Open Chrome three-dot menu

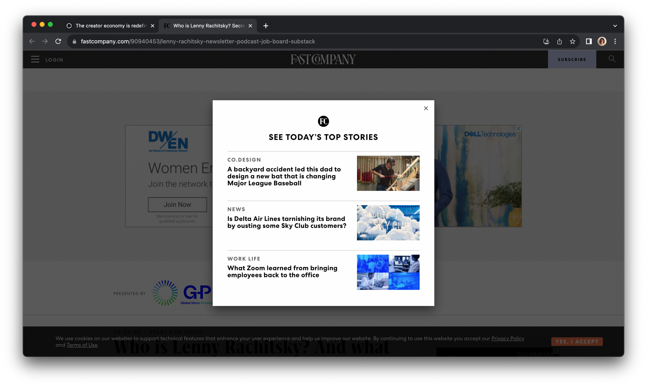pos(615,41)
